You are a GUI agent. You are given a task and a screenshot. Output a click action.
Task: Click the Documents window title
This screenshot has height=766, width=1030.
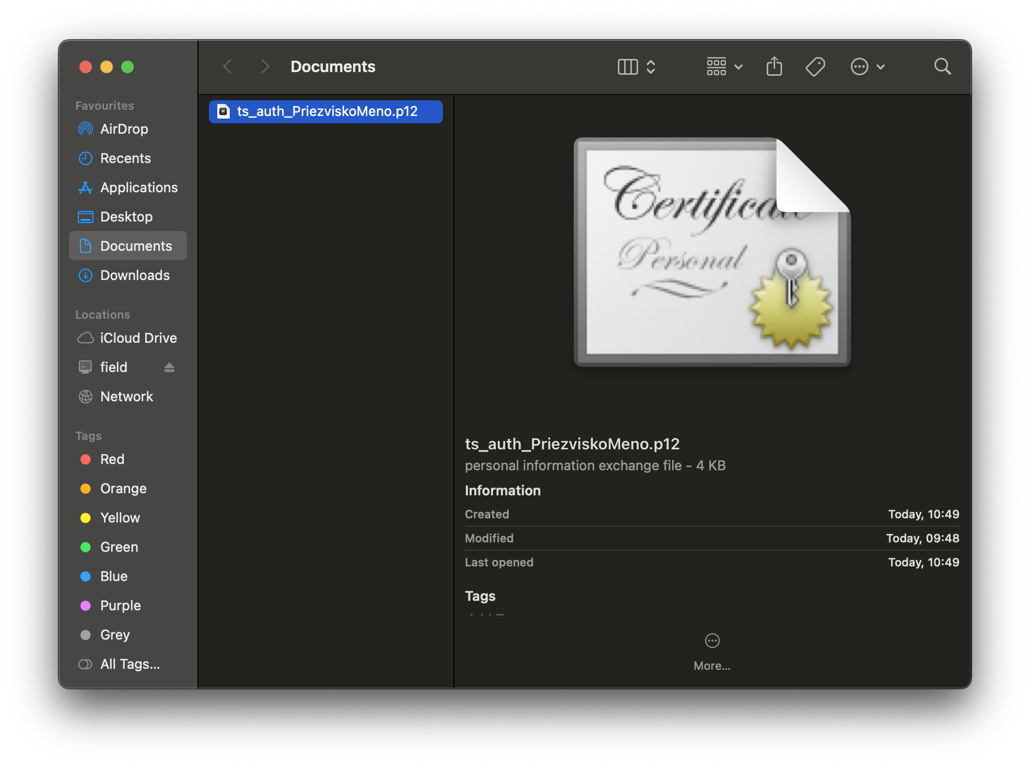coord(333,67)
